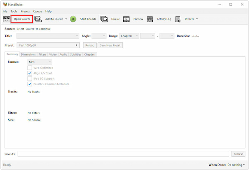
Task: Open the Tools menu
Action: 14,11
